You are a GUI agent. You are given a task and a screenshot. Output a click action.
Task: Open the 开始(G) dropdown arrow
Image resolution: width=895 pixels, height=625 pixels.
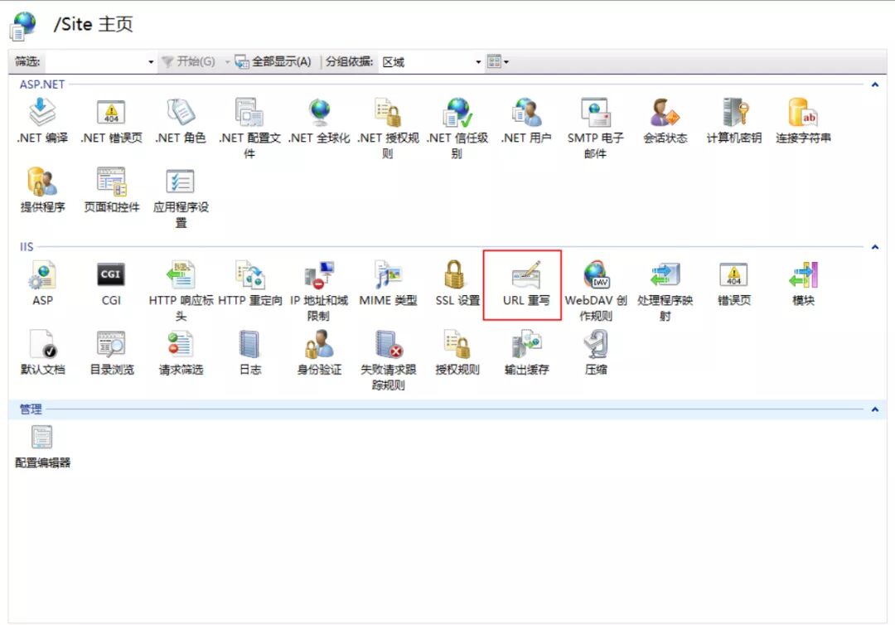click(226, 61)
